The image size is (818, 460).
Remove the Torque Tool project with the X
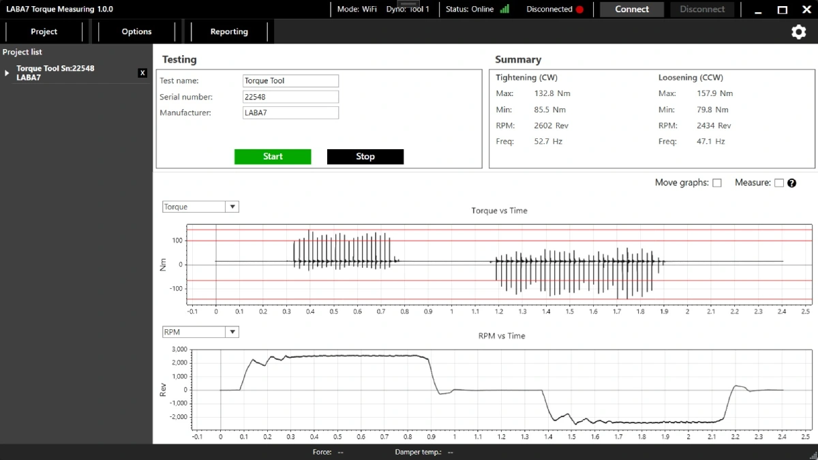click(142, 73)
